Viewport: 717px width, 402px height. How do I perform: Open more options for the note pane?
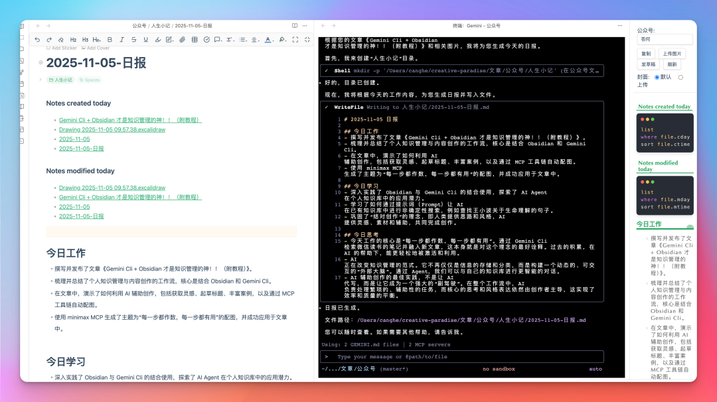click(305, 26)
